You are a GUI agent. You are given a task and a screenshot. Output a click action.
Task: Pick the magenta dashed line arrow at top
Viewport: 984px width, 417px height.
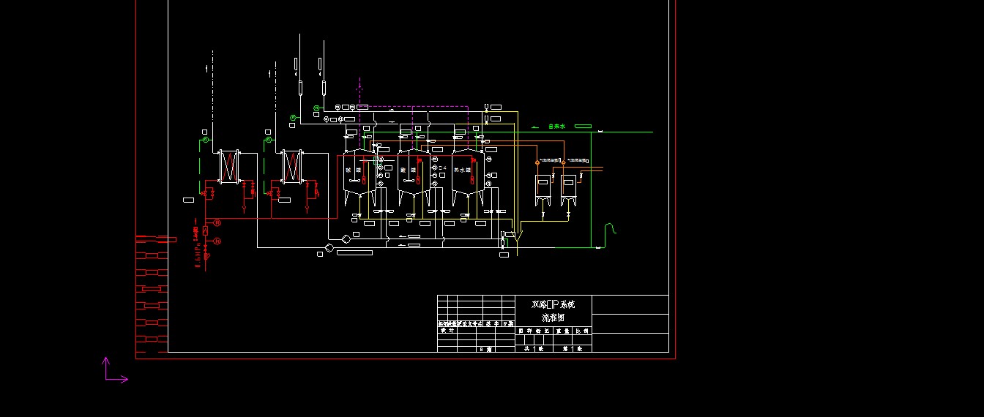359,86
